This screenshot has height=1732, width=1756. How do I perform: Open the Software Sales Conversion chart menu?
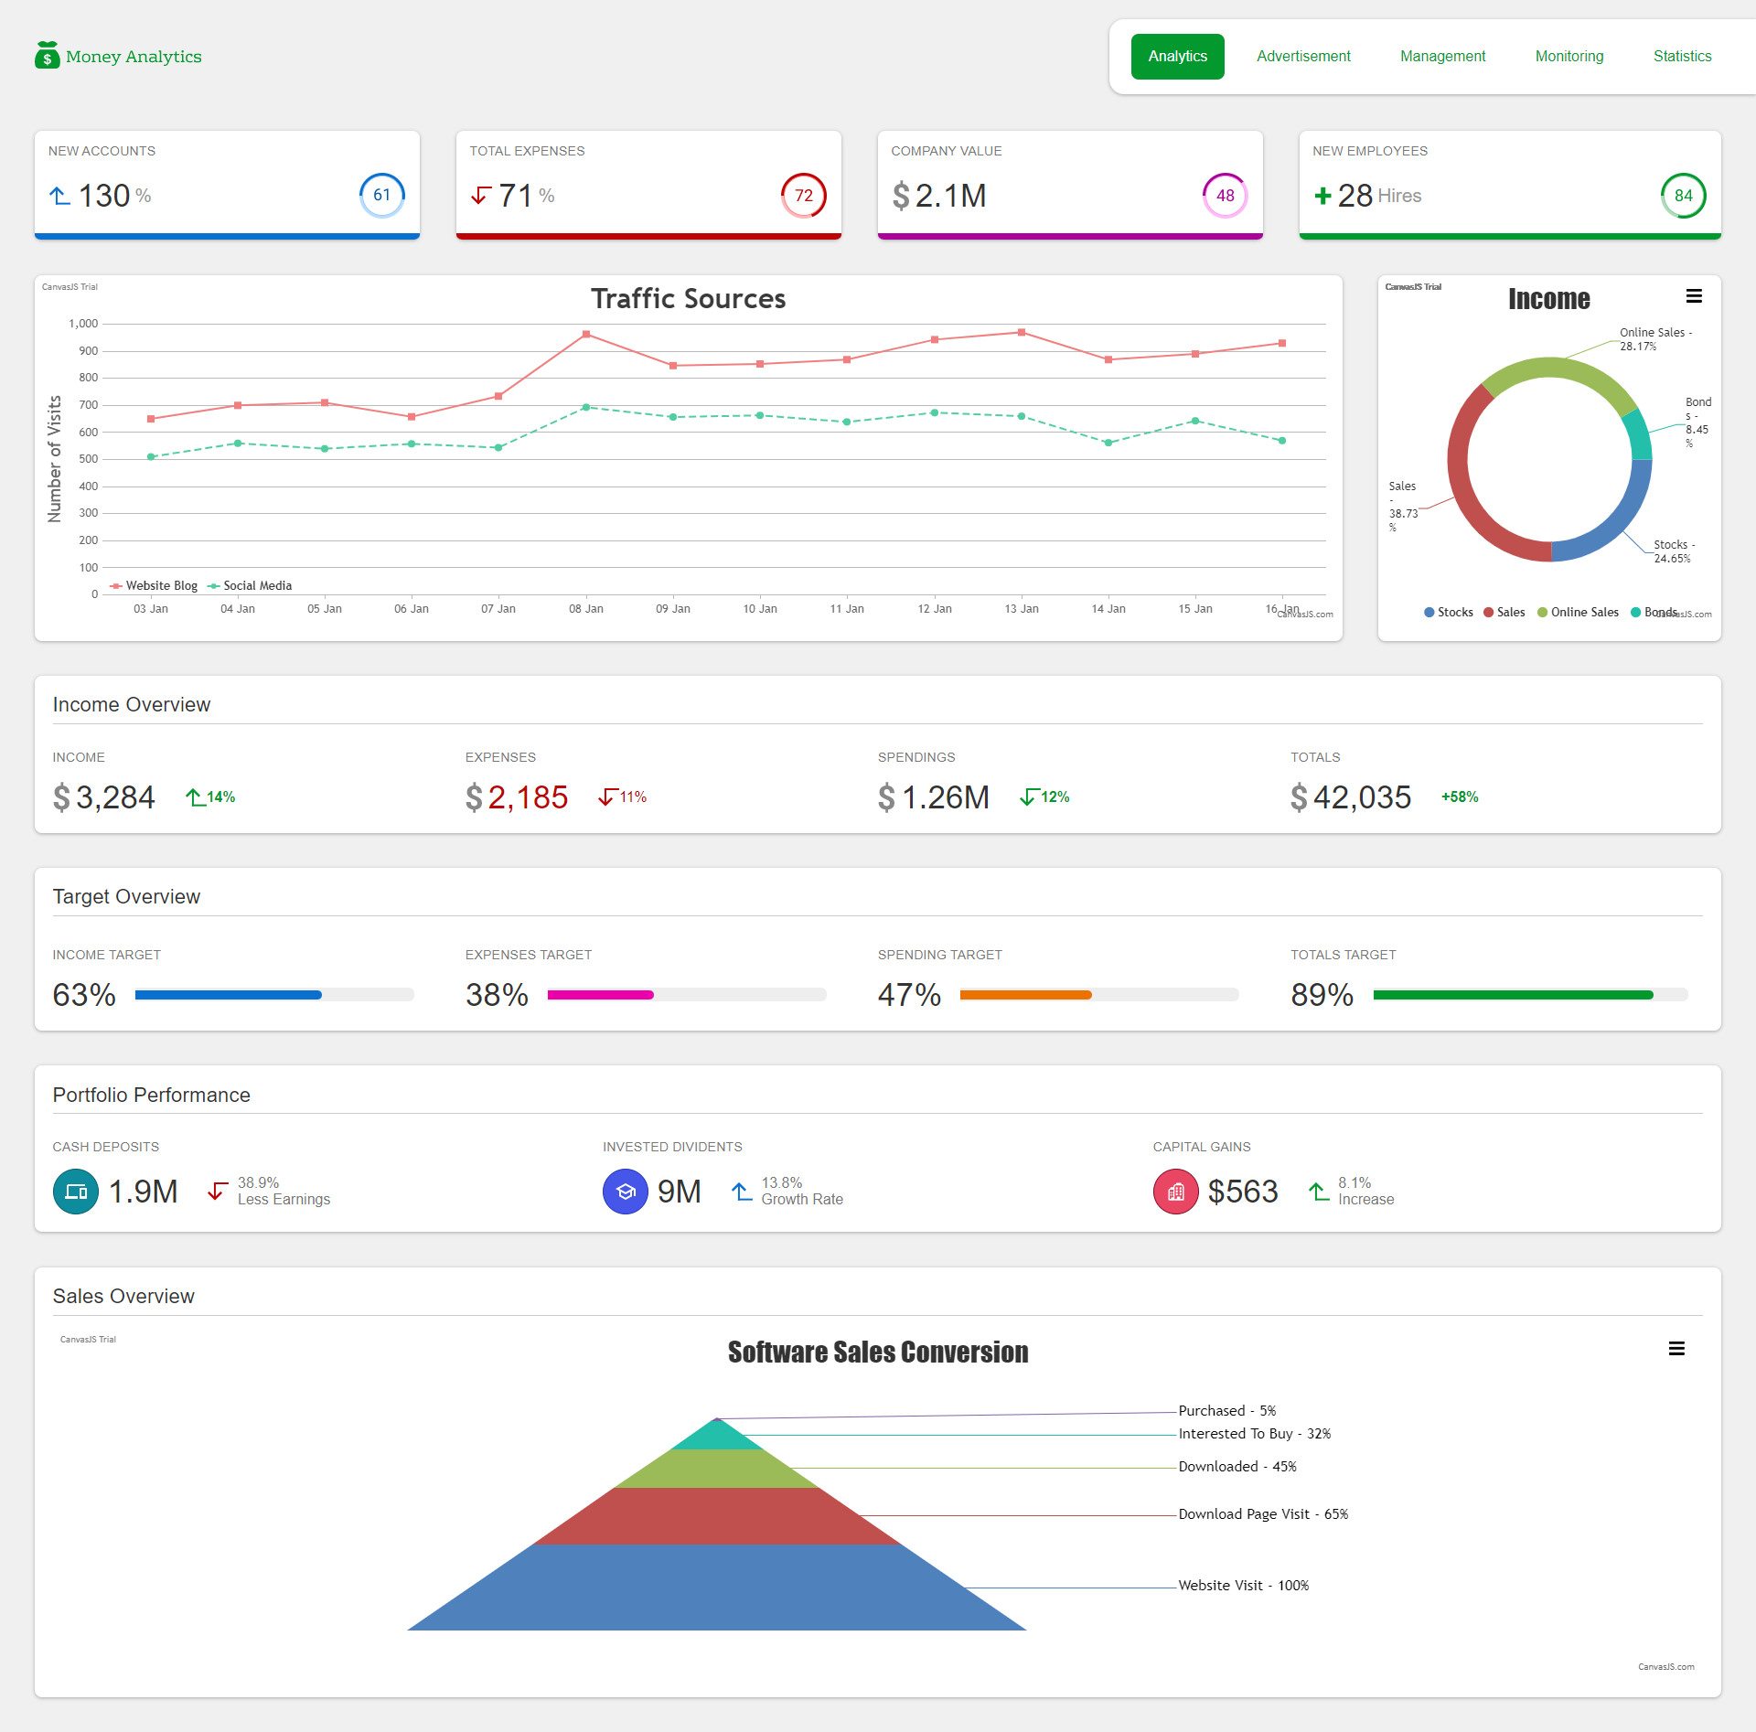pyautogui.click(x=1676, y=1349)
